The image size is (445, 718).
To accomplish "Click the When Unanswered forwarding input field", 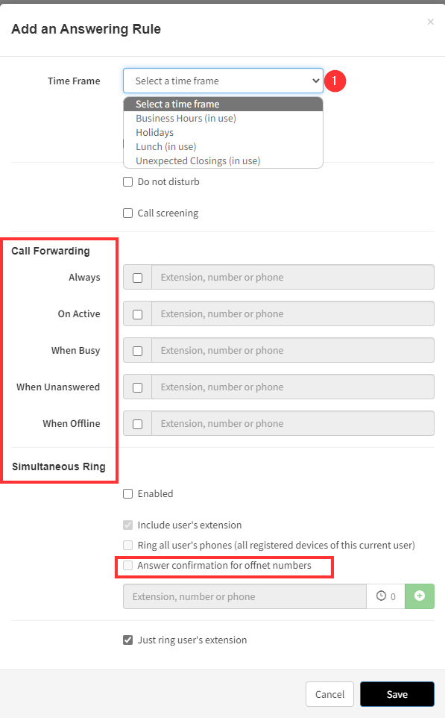I will 293,387.
